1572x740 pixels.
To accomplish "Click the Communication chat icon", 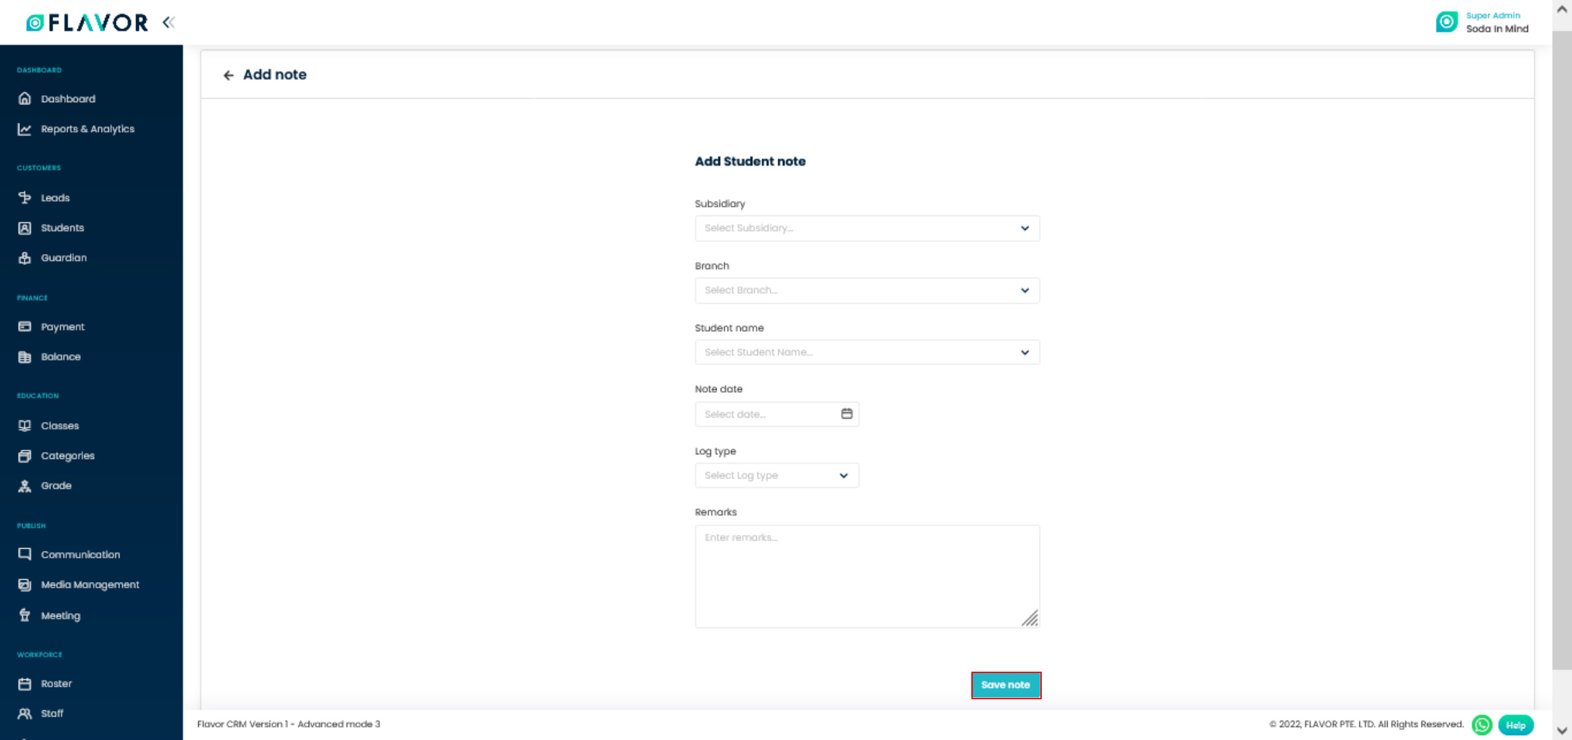I will [x=25, y=554].
